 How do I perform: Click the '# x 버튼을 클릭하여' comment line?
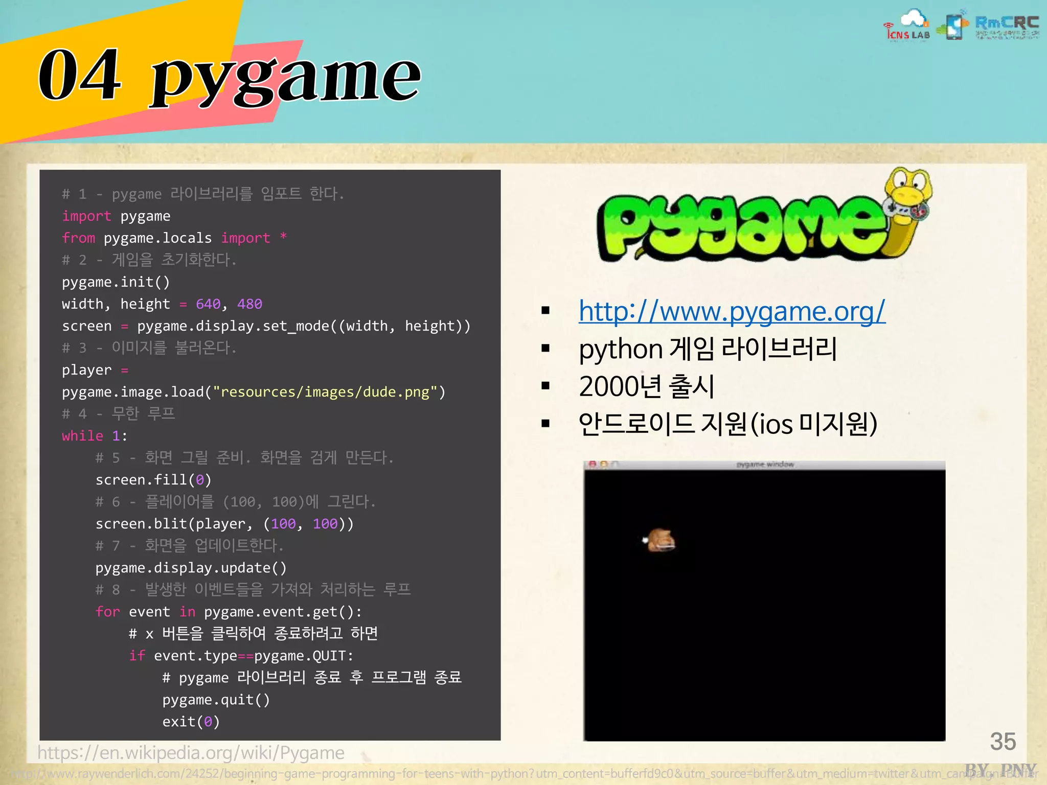[x=254, y=634]
